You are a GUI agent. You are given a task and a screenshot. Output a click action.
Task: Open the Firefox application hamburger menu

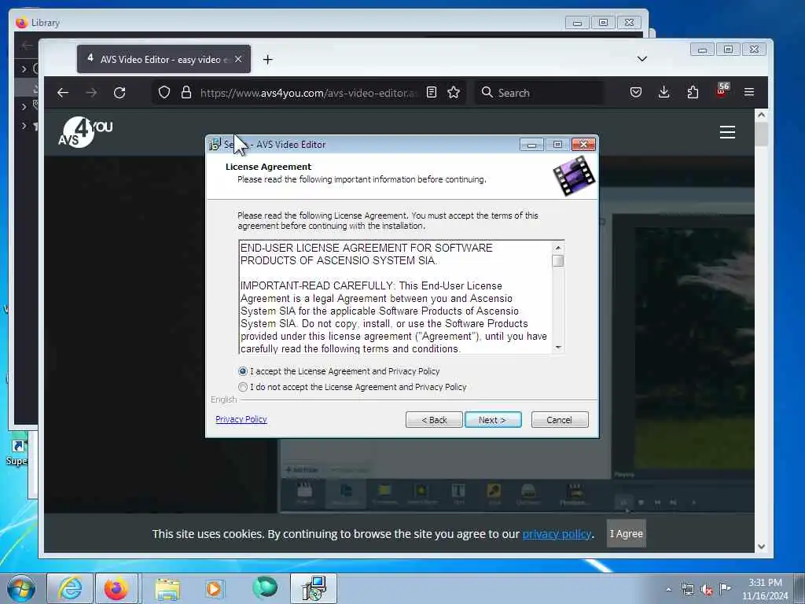point(749,93)
